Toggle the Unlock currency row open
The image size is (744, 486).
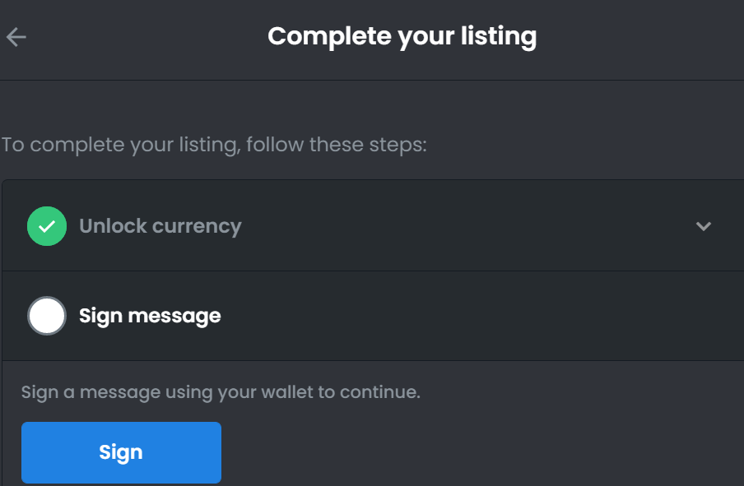point(373,225)
